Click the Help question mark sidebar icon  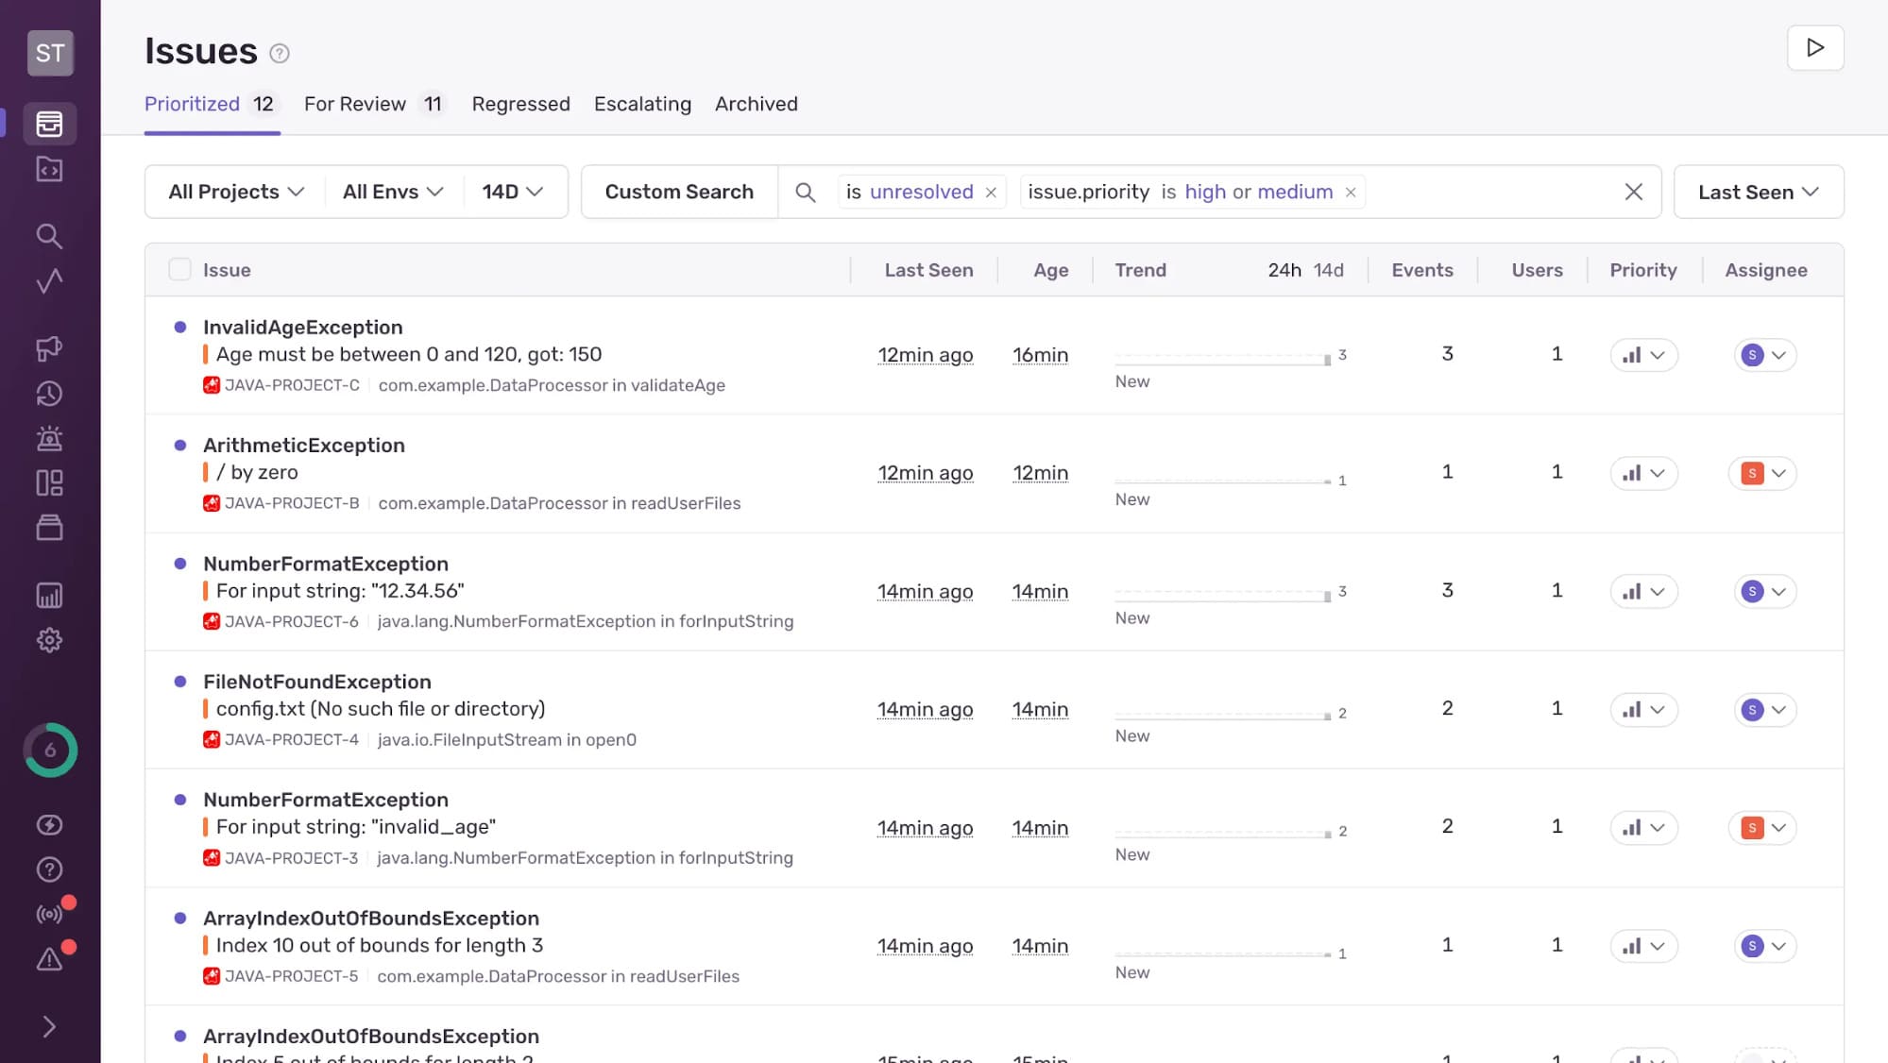(x=49, y=869)
